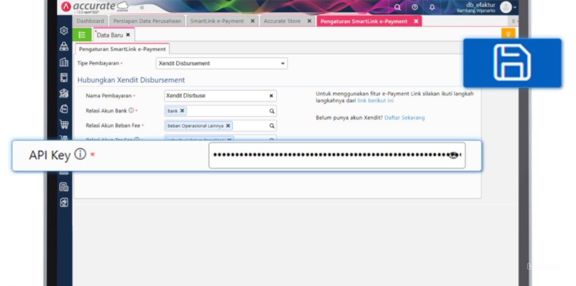Show info for Relasi Akun Bank
This screenshot has height=286, width=576.
131,110
